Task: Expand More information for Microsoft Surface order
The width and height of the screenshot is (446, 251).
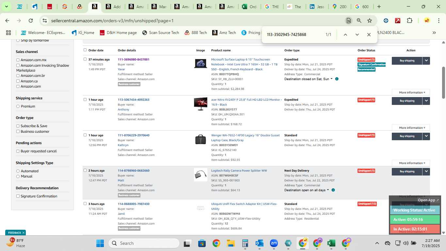Action: point(411,92)
